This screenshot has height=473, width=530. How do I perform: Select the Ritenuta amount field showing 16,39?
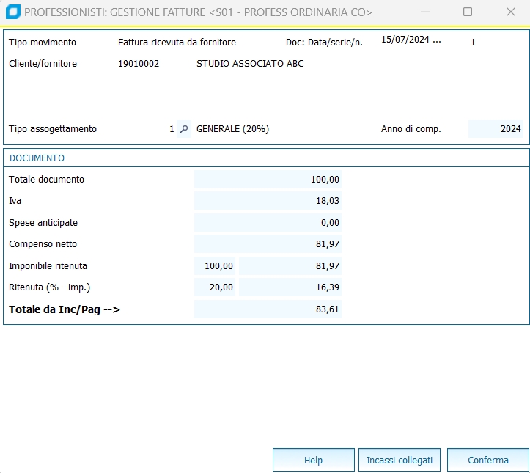(x=290, y=287)
